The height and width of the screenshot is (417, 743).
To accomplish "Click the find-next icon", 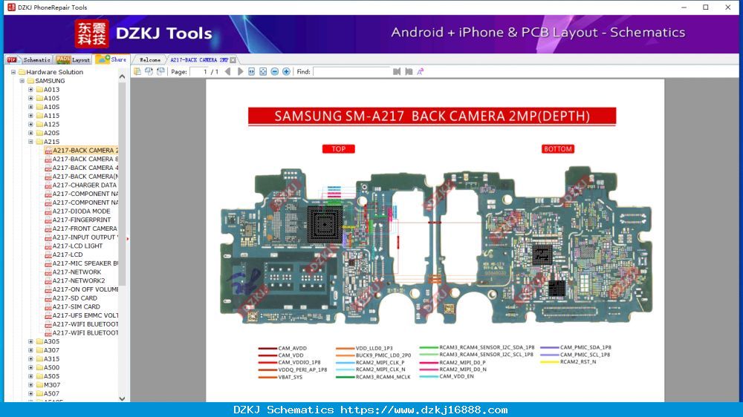I will [409, 71].
